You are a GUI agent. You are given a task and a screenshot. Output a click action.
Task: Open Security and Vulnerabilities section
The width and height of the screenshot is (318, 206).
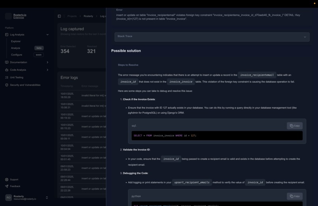25,85
